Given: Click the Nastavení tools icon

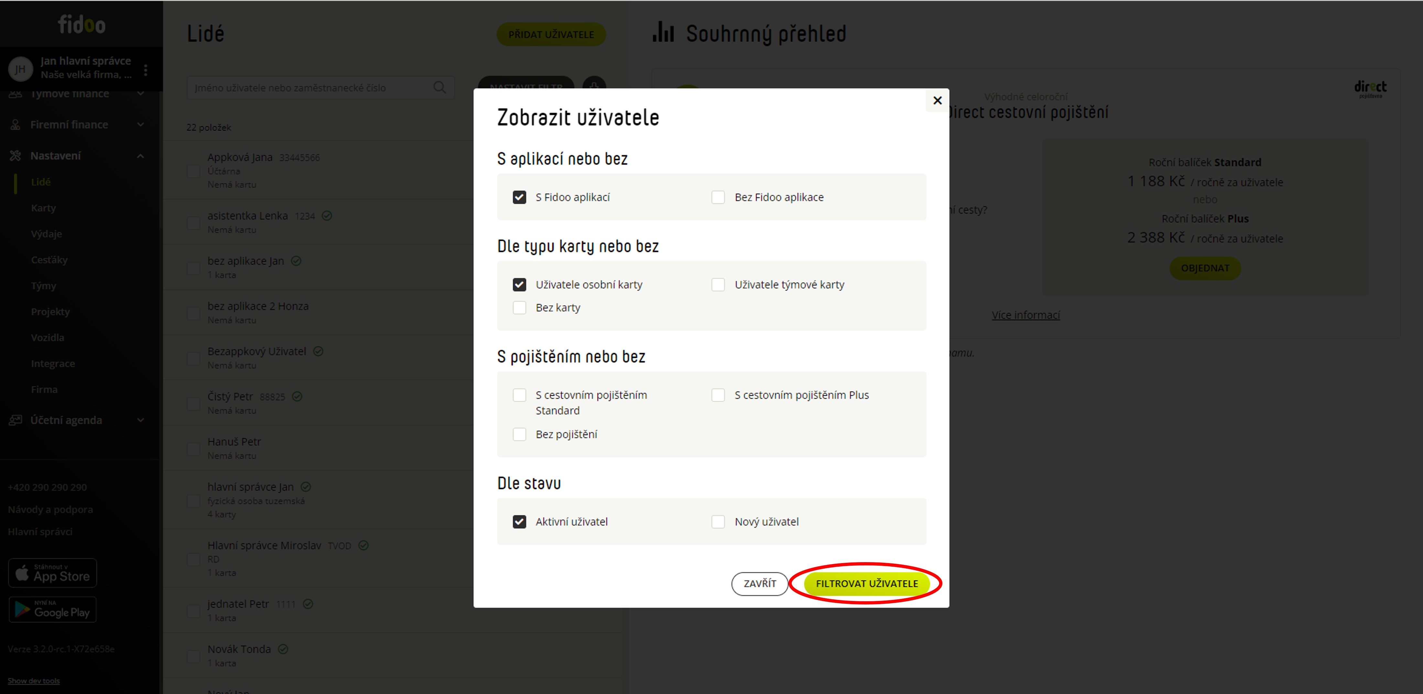Looking at the screenshot, I should (16, 156).
